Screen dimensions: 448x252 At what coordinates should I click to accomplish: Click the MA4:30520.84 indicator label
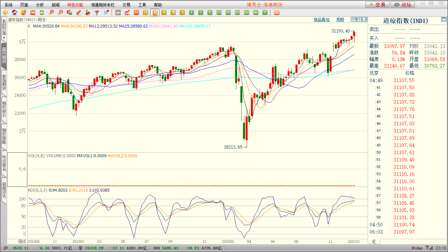point(46,26)
